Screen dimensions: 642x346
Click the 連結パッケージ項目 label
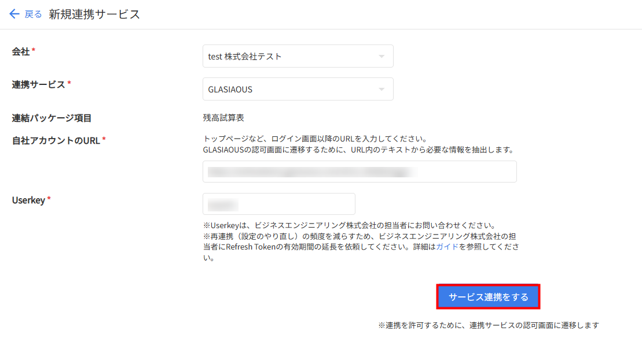[x=52, y=118]
